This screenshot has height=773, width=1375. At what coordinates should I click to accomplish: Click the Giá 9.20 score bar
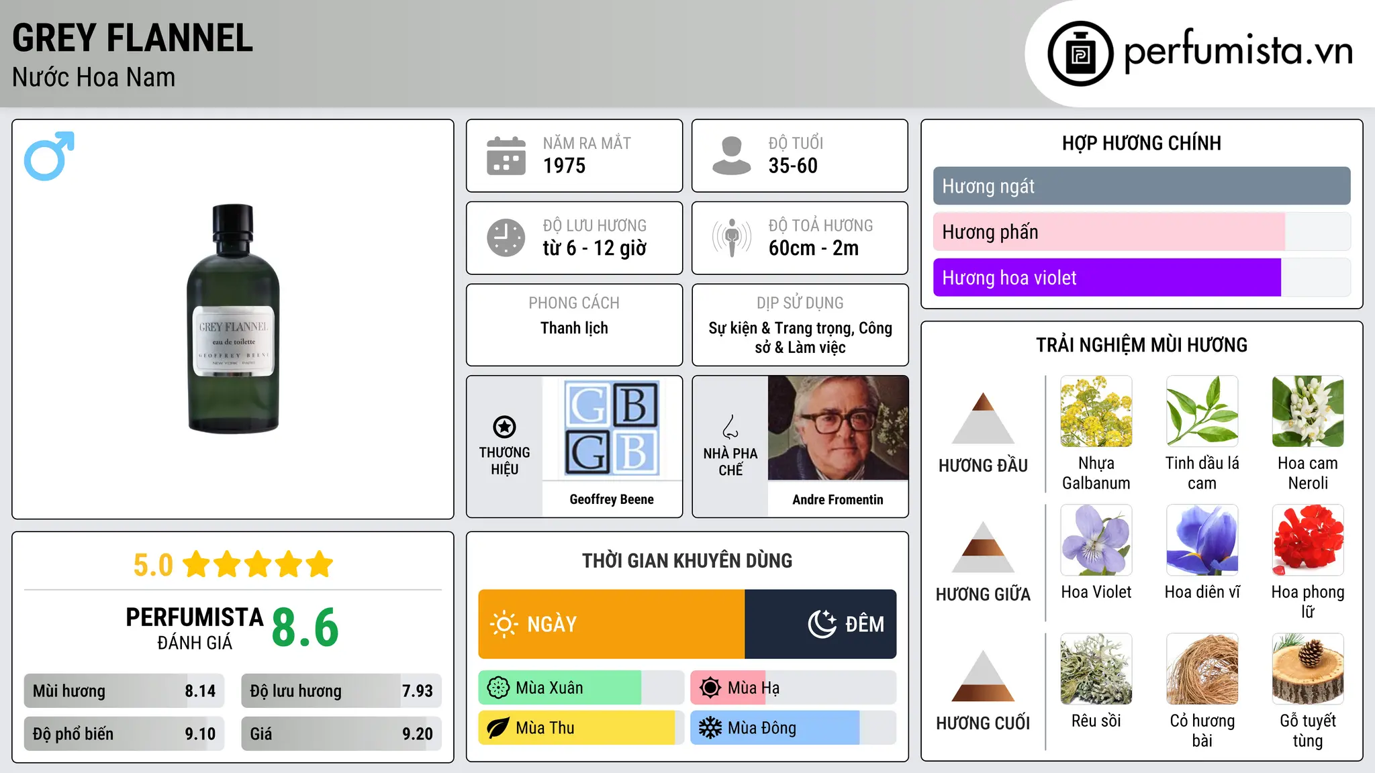pos(342,733)
